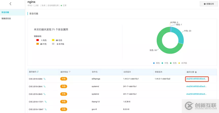Click the 中危 badge in CVE-2019-17371 row
219x113 pixels.
[64, 102]
